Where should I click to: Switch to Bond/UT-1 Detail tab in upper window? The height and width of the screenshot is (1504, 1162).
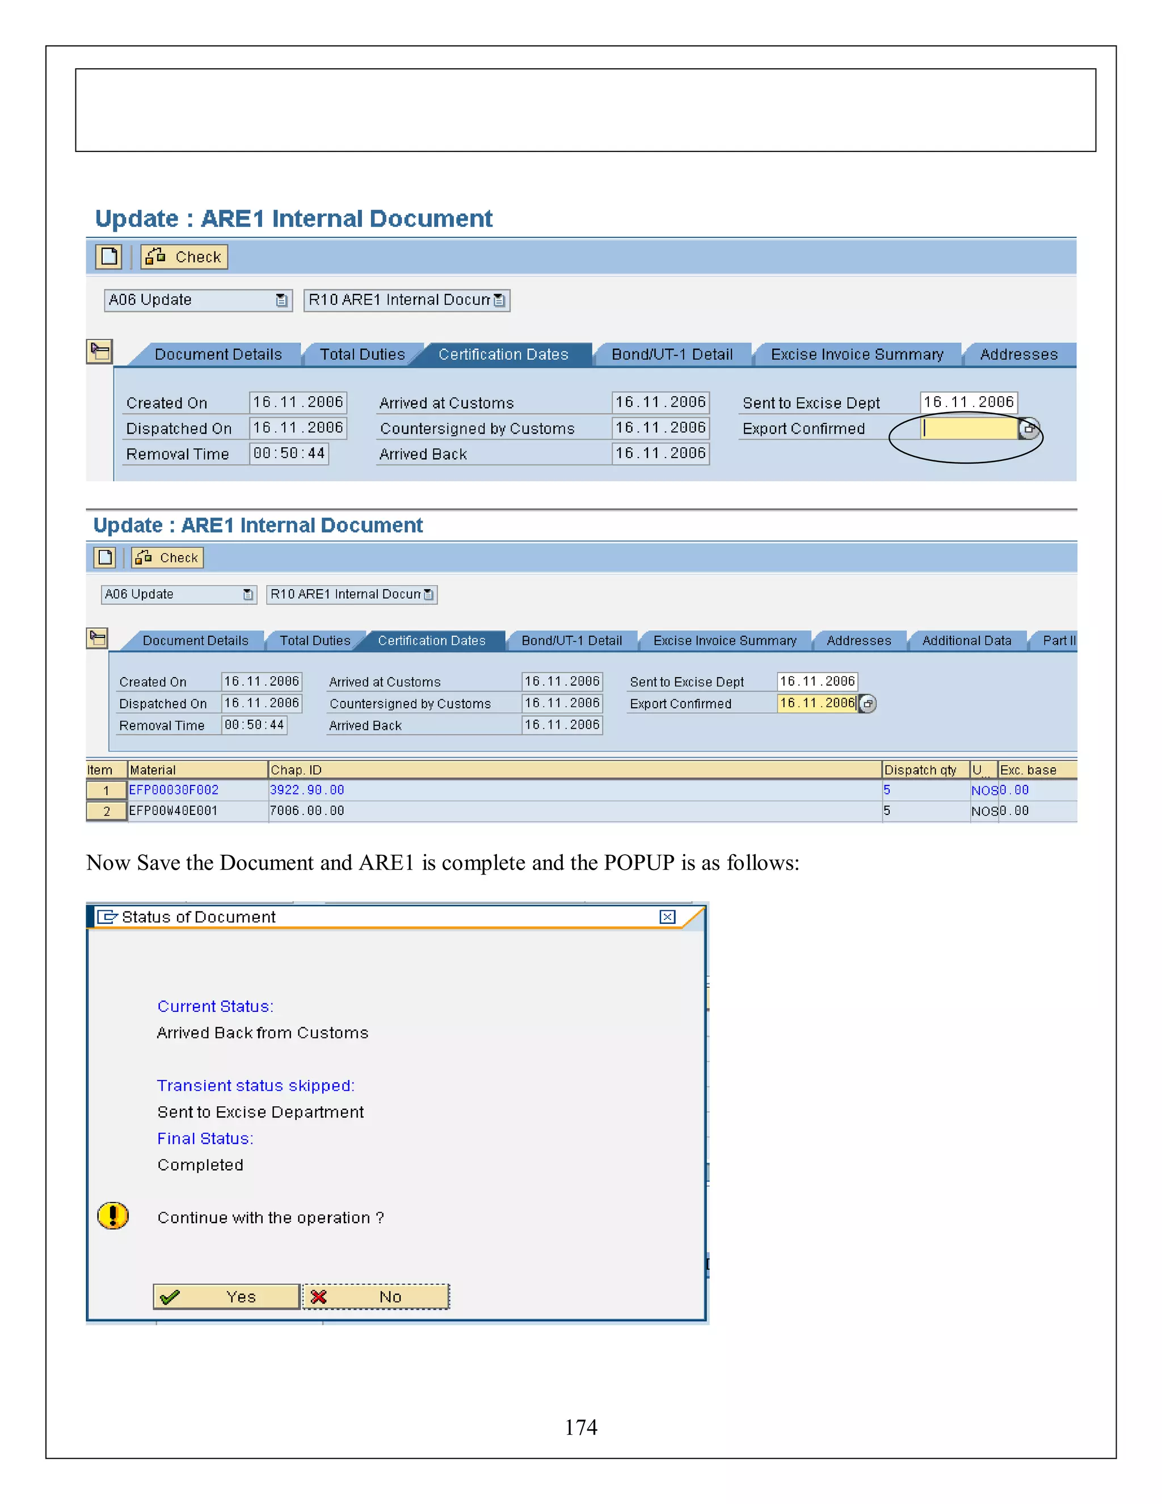pyautogui.click(x=671, y=355)
